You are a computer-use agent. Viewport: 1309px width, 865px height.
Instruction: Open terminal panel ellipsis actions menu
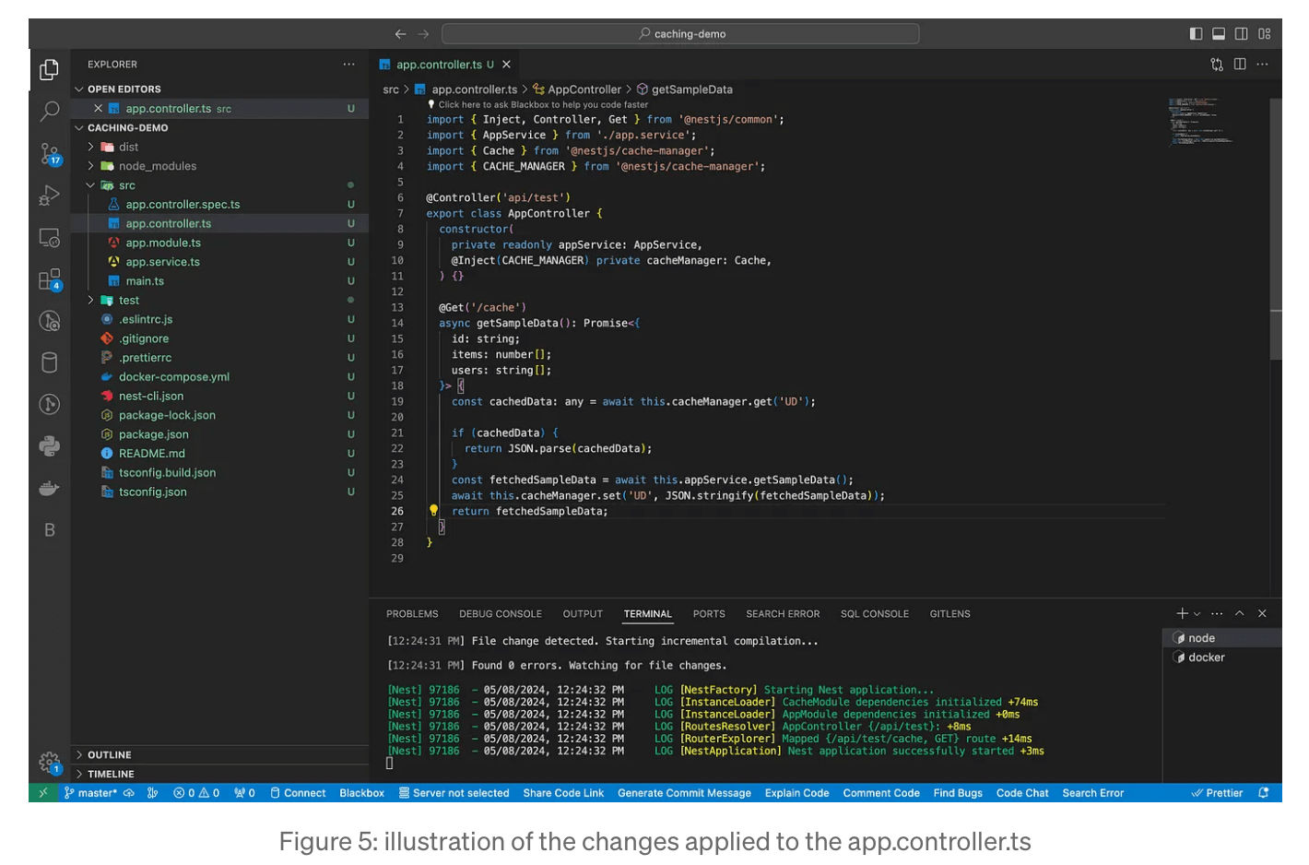coord(1217,613)
